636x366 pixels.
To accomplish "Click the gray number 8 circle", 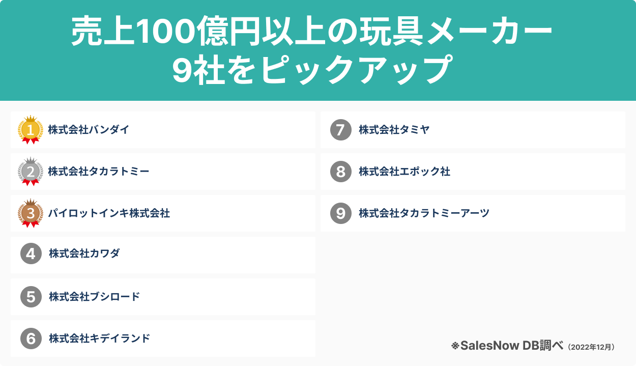I will click(x=341, y=172).
